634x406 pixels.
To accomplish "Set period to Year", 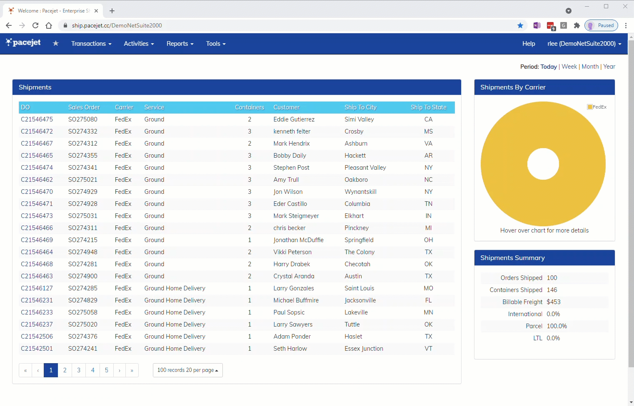I will (x=609, y=67).
